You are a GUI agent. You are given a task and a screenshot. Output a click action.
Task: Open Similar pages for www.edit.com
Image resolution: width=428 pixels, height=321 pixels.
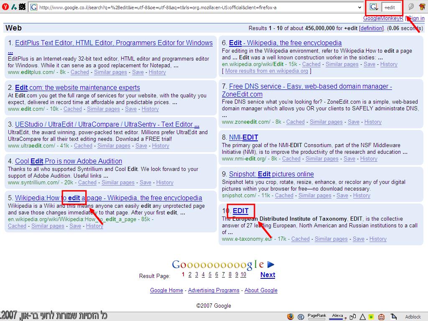click(x=104, y=109)
